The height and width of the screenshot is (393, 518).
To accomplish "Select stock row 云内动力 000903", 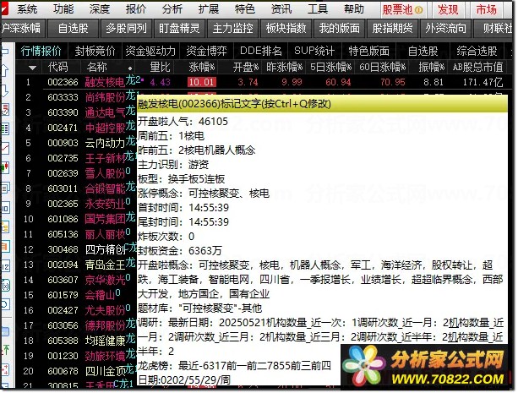I will click(77, 143).
